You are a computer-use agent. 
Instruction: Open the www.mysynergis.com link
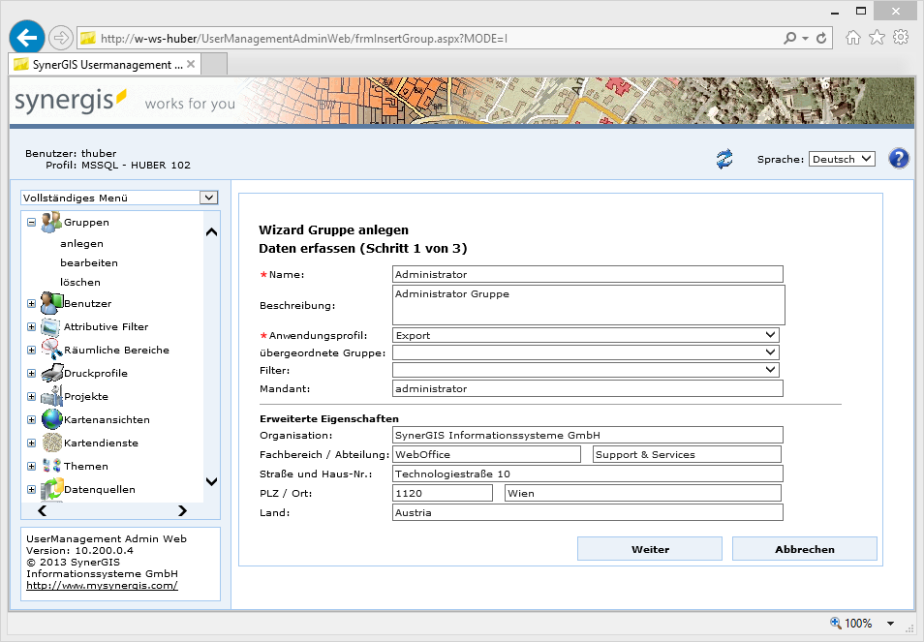[x=102, y=585]
